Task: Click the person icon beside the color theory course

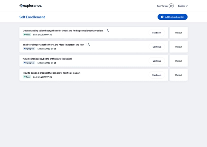Action: click(x=107, y=30)
